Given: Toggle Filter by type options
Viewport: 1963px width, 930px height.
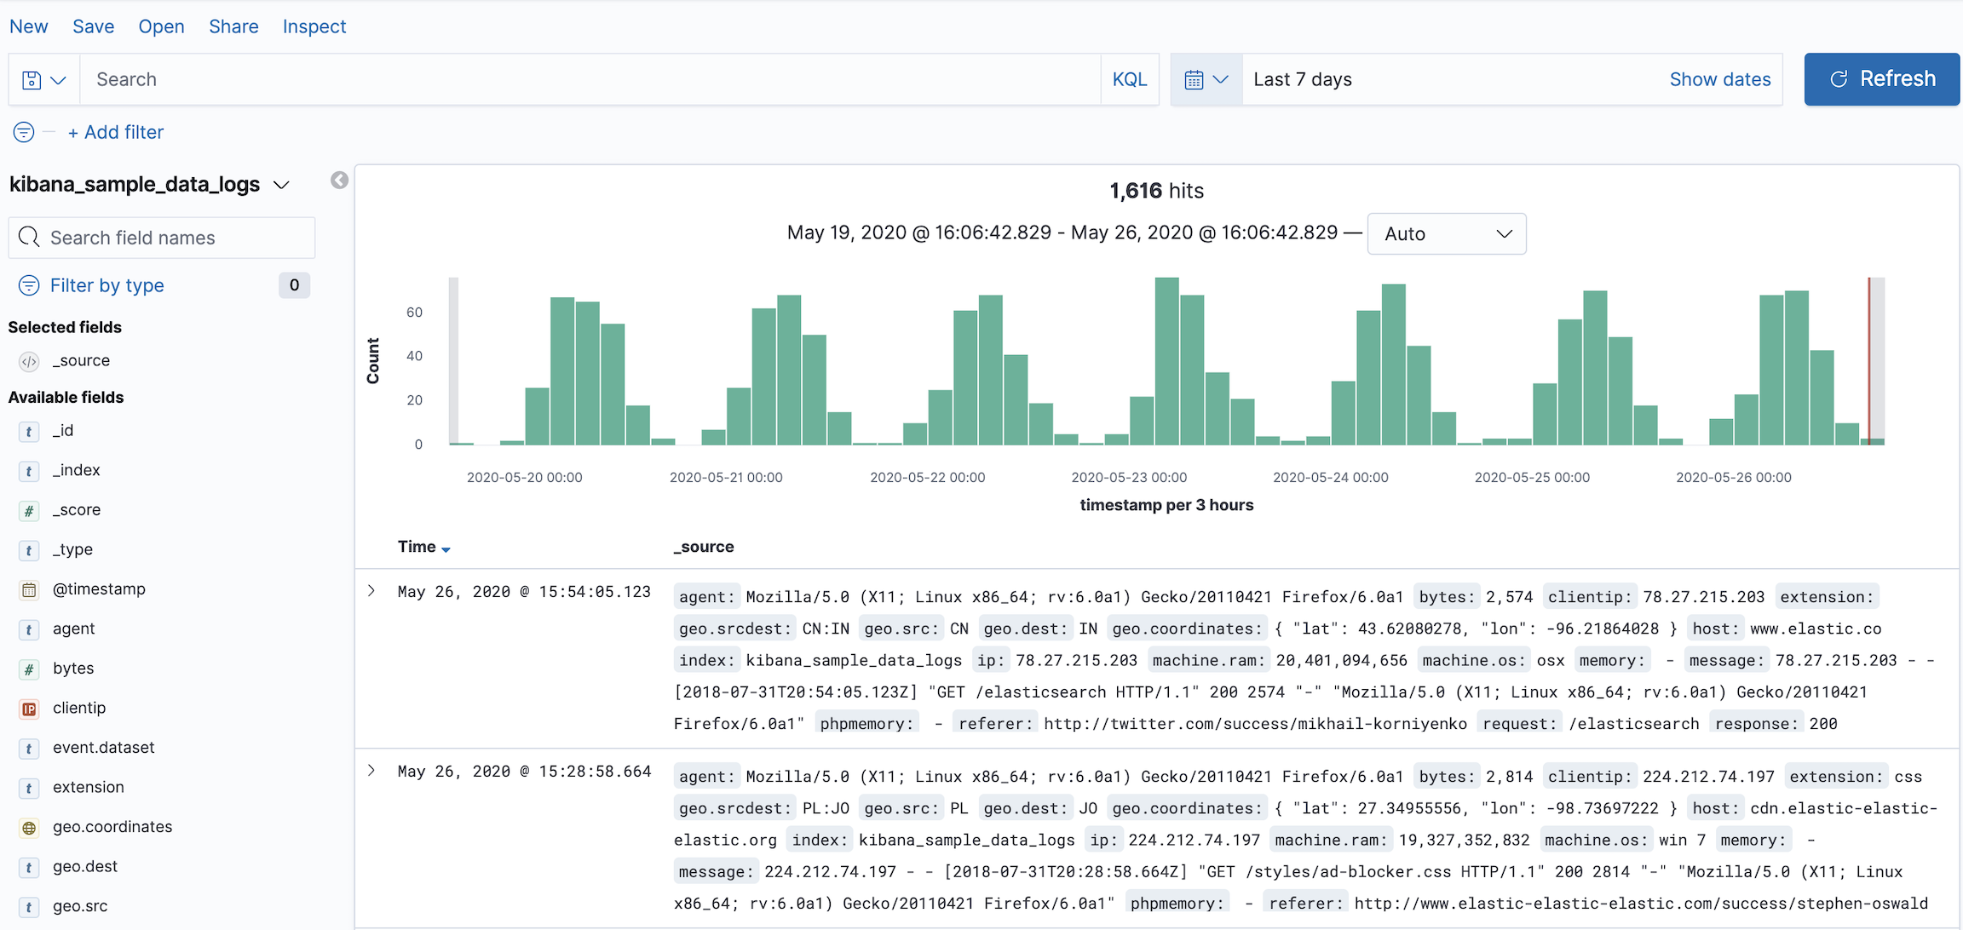Looking at the screenshot, I should tap(106, 285).
